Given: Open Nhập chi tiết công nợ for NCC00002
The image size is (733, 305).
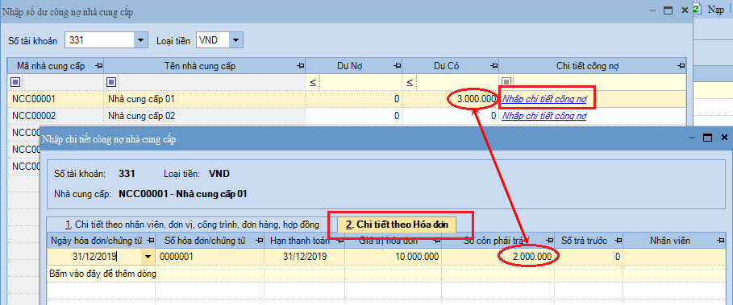Looking at the screenshot, I should [544, 116].
